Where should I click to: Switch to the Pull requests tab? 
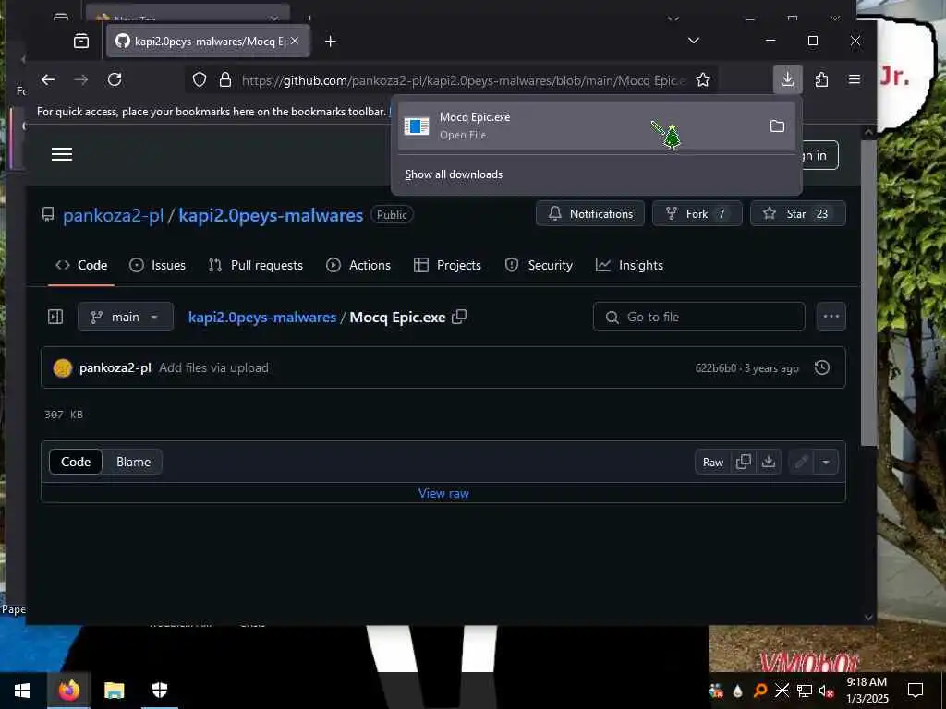[256, 265]
